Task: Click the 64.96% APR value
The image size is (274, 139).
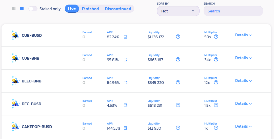Action: [x=113, y=83]
